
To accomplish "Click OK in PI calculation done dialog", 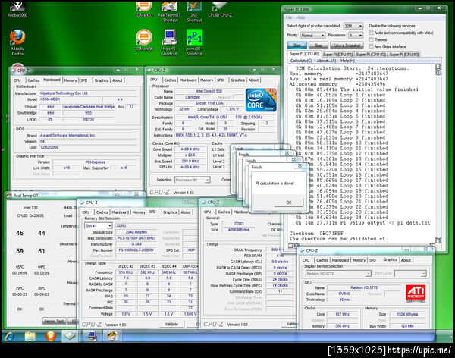I will point(288,203).
